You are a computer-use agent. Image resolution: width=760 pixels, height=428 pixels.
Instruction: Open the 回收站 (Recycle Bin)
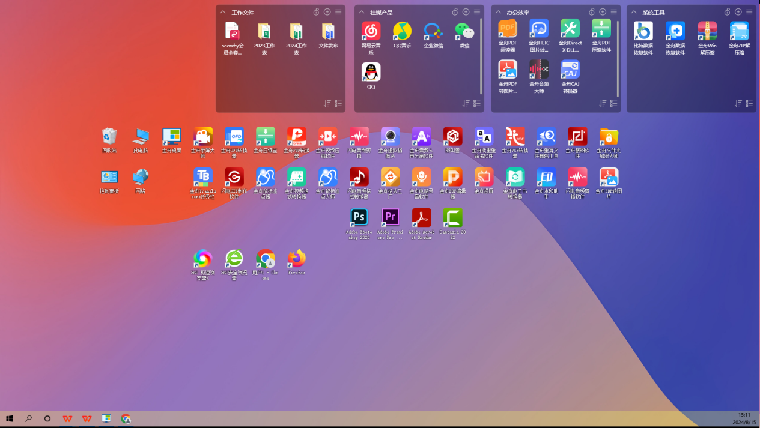click(x=109, y=137)
